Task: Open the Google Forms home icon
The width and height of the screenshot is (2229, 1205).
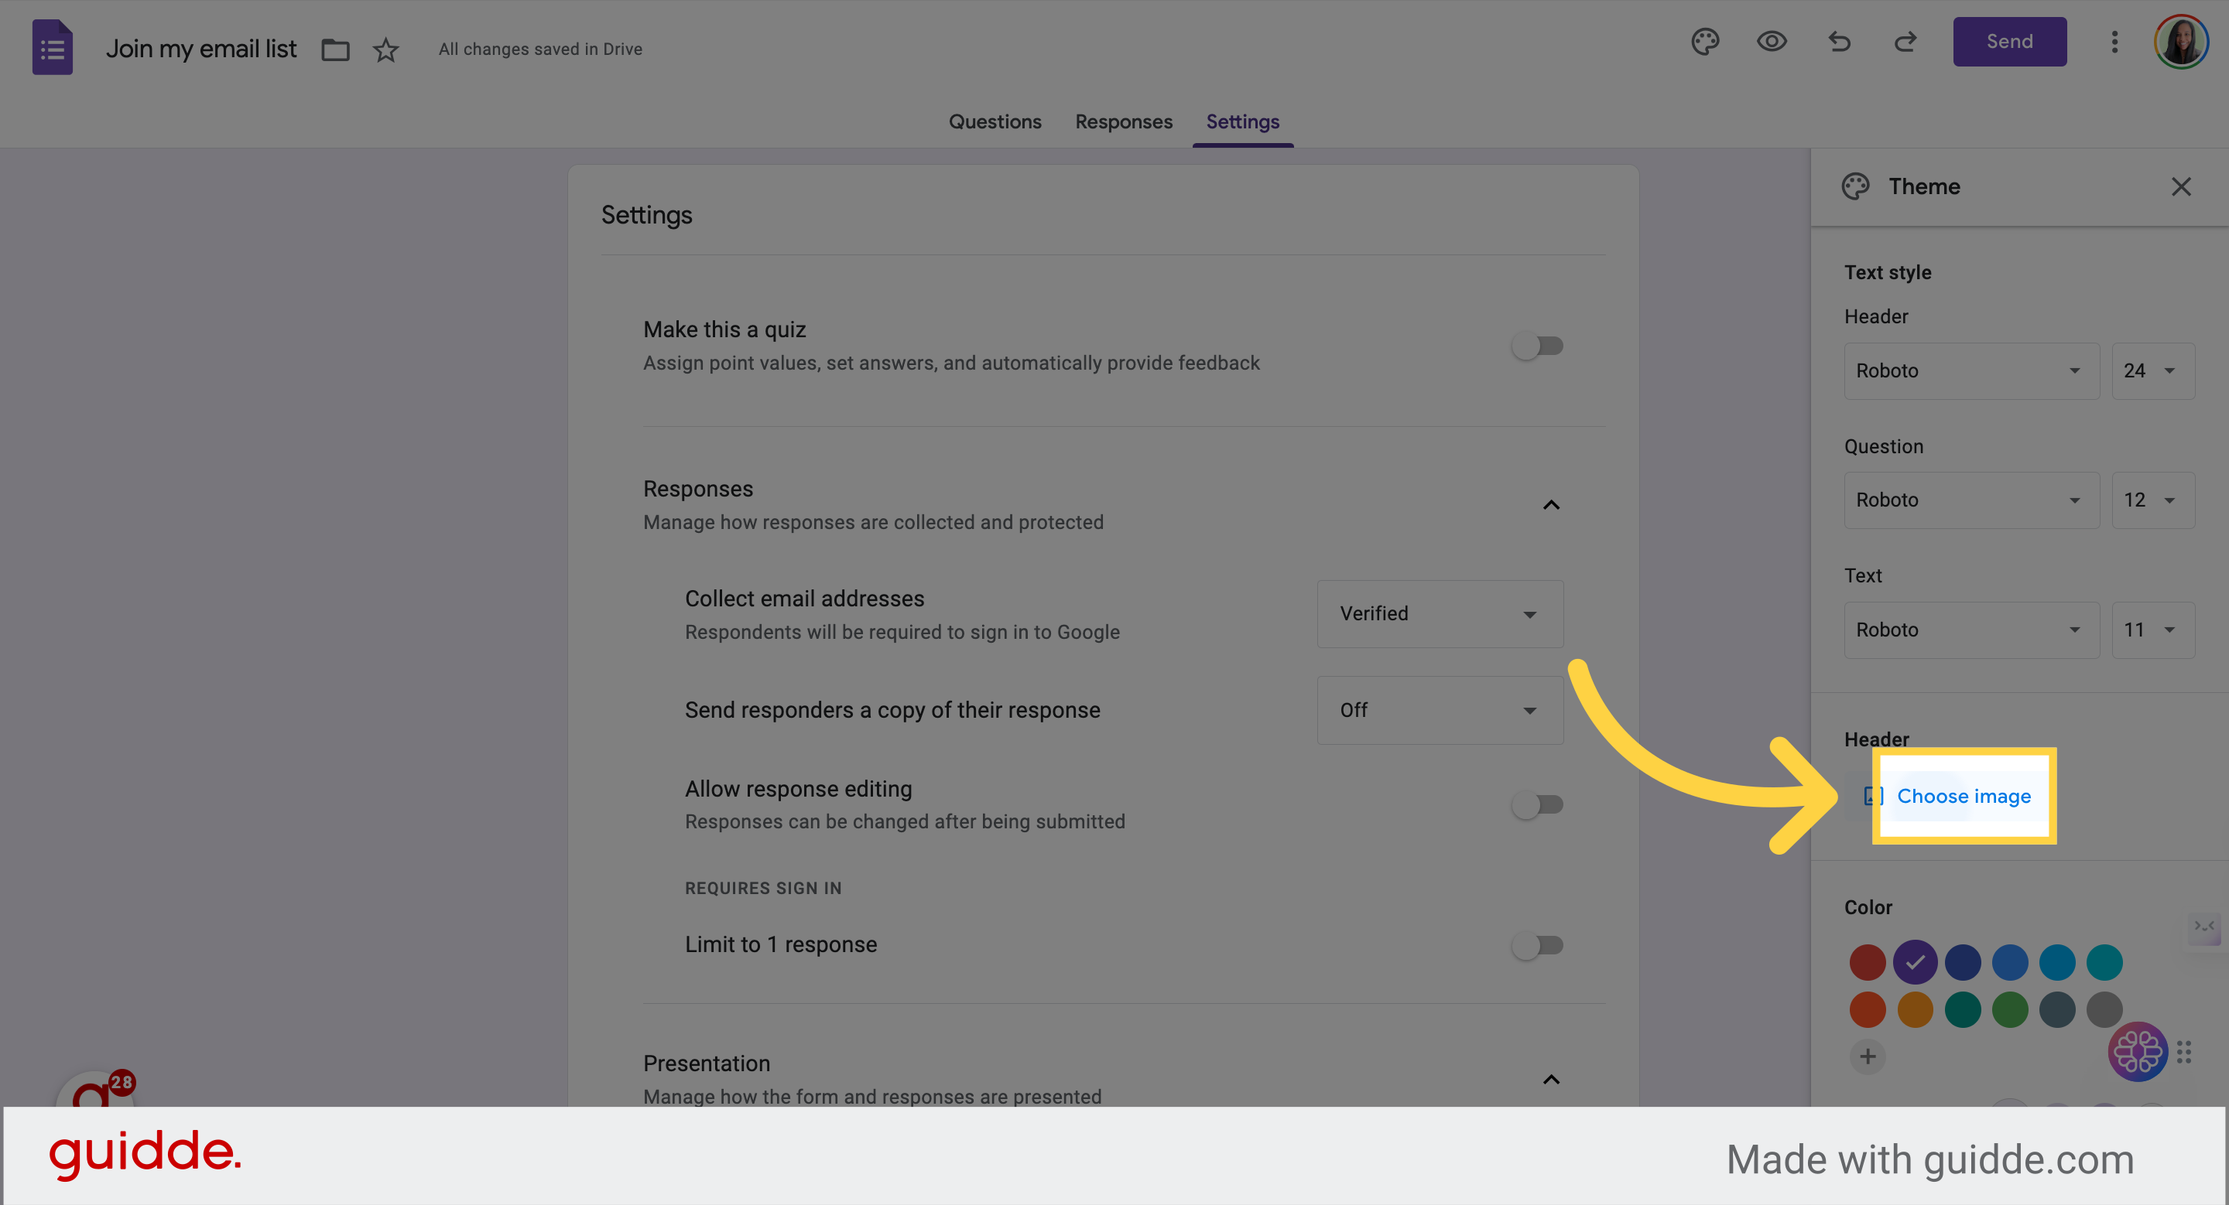Action: pos(52,47)
